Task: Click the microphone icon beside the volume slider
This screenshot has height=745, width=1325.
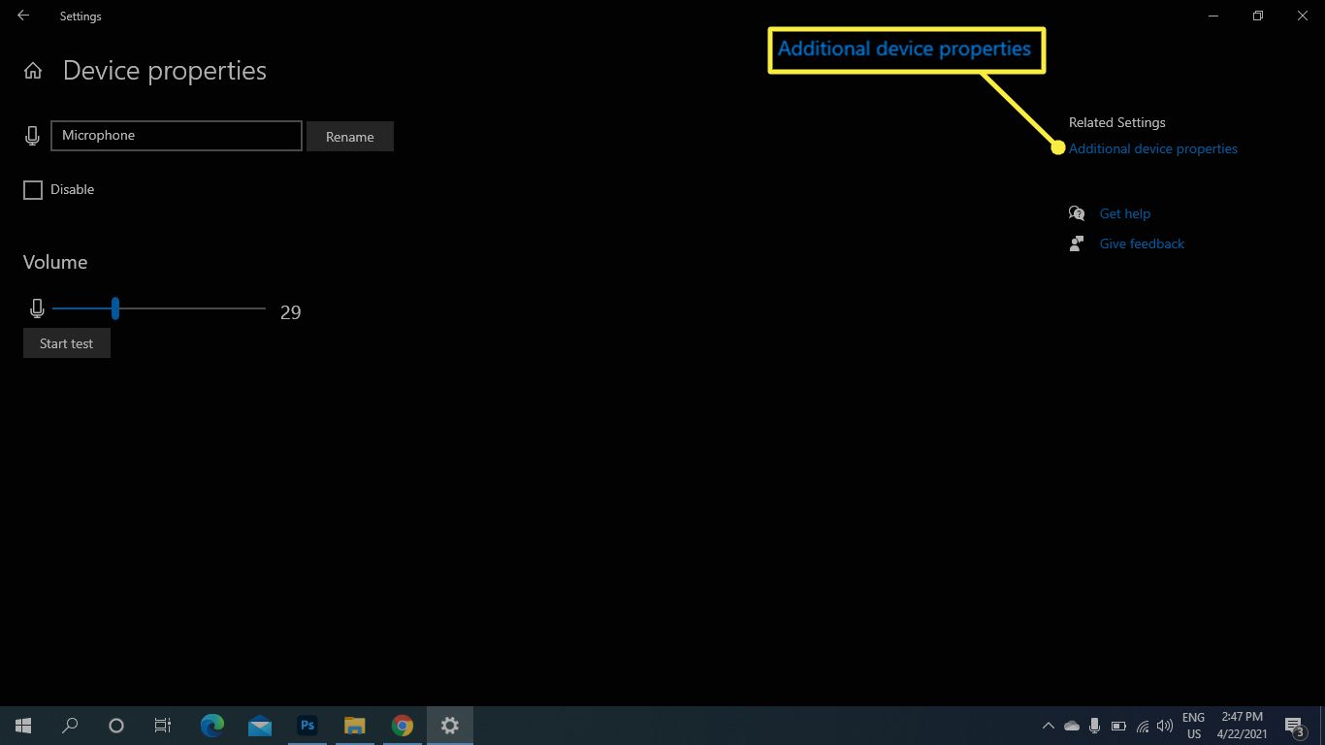Action: click(37, 308)
